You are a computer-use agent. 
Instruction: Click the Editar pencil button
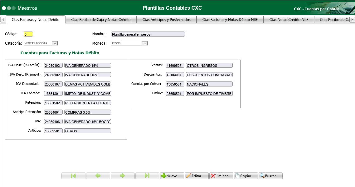coord(196,176)
